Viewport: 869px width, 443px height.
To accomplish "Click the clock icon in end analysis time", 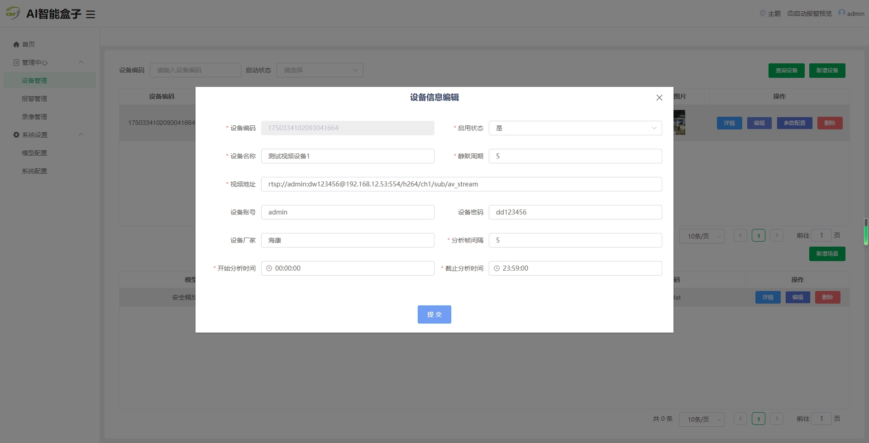I will [497, 268].
